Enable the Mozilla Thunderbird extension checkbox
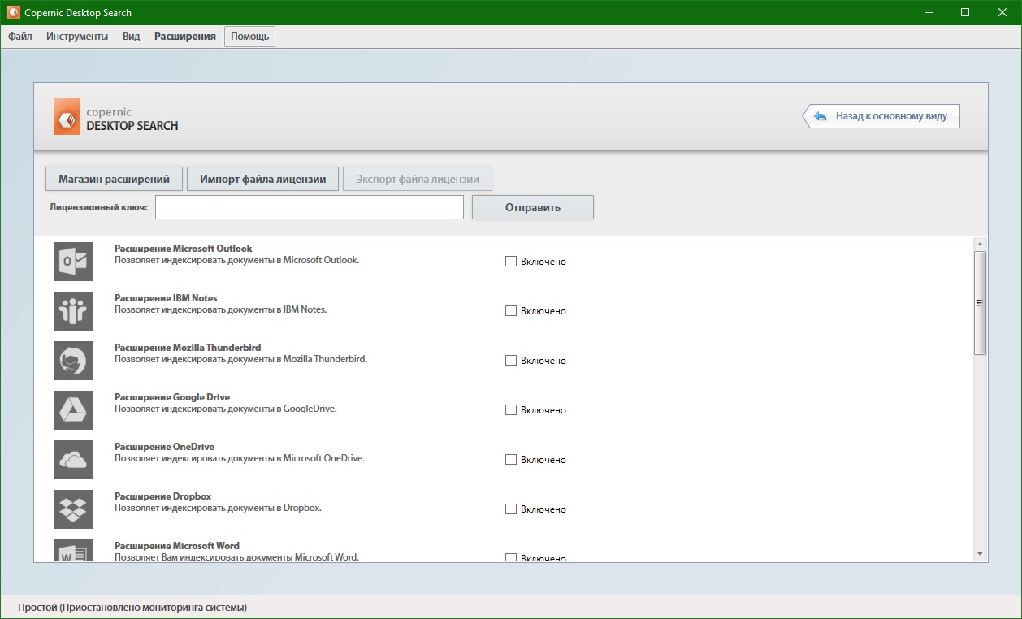This screenshot has width=1022, height=619. tap(511, 361)
